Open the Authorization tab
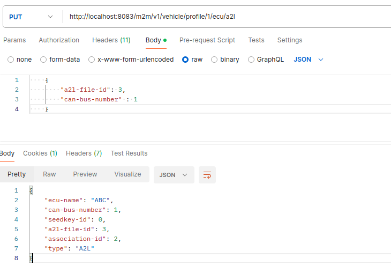This screenshot has width=391, height=280. 59,40
